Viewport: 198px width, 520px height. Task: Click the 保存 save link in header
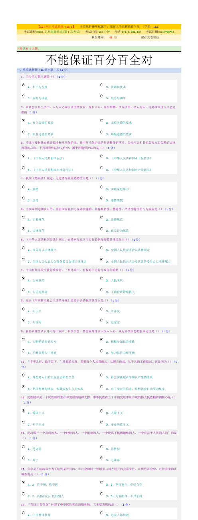[x=144, y=37]
